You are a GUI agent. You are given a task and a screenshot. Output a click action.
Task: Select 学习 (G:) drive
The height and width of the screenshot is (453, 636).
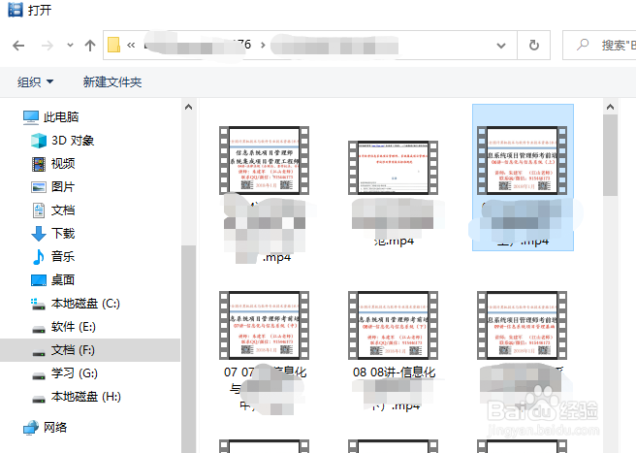click(x=75, y=373)
